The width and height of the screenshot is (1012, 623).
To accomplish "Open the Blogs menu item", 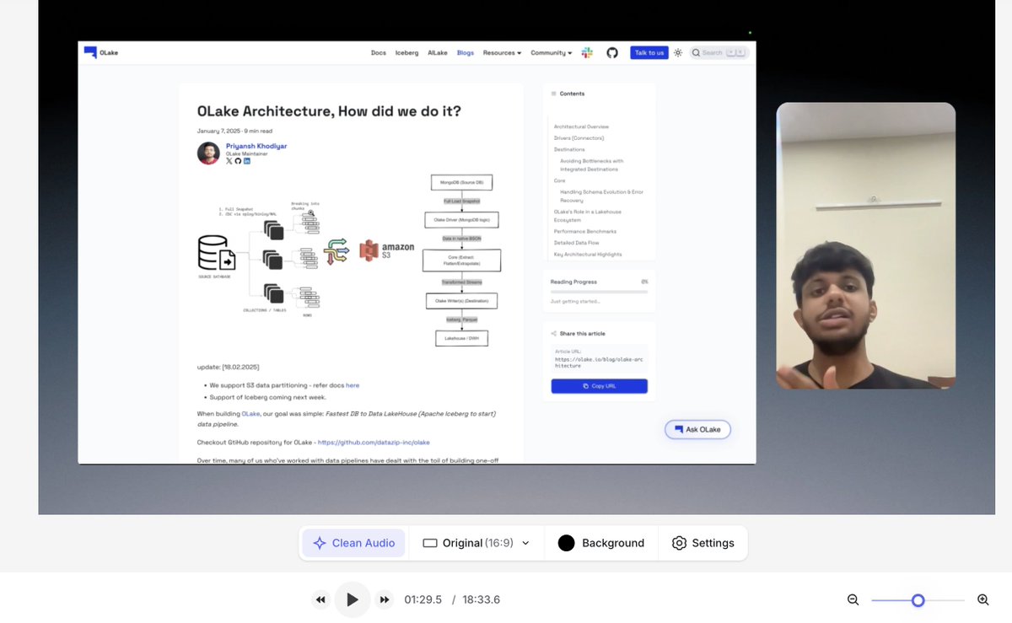I will 466,52.
